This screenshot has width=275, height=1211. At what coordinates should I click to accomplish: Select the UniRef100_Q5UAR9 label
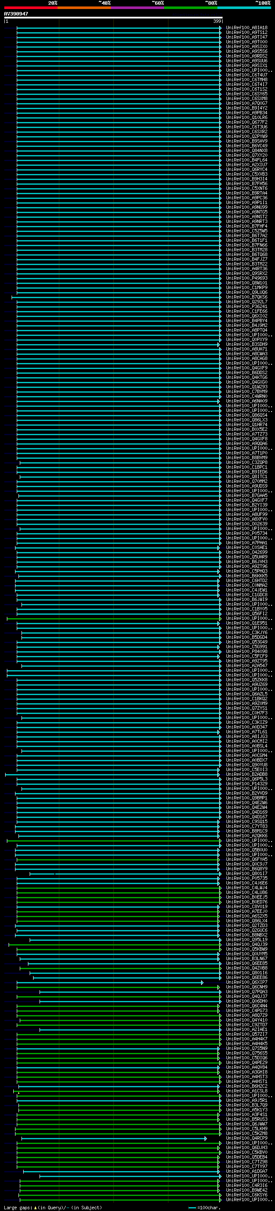[x=247, y=557]
